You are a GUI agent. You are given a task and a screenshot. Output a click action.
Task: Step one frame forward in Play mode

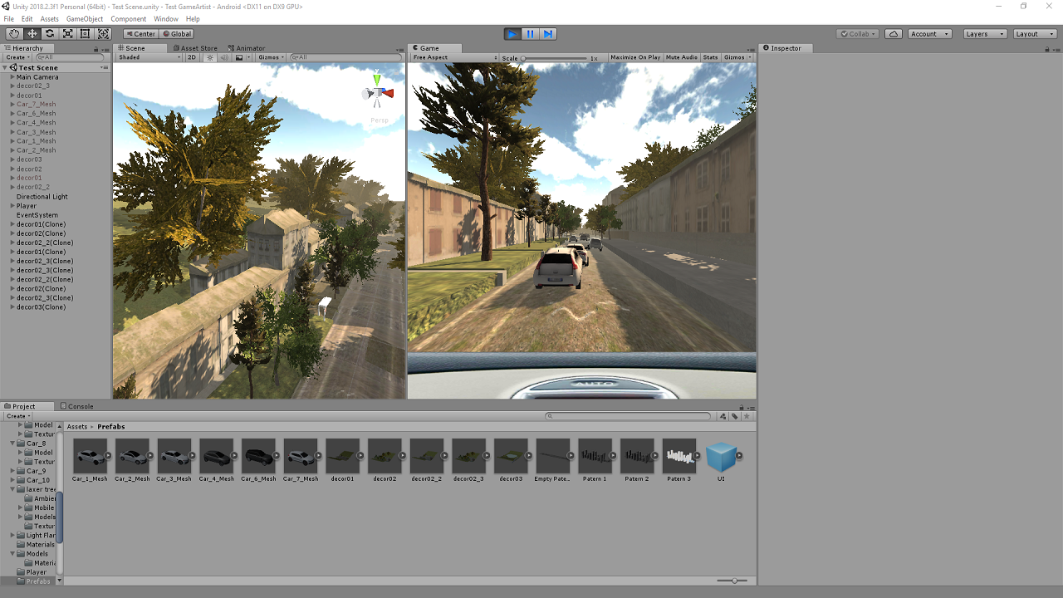point(550,33)
